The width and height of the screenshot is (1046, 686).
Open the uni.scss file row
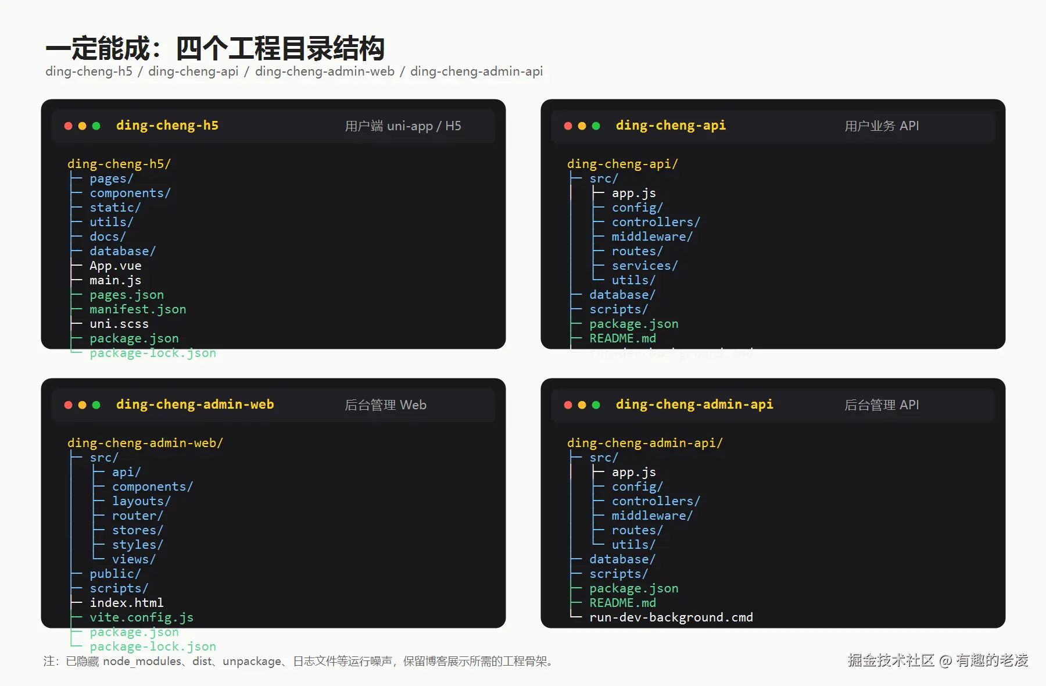119,324
